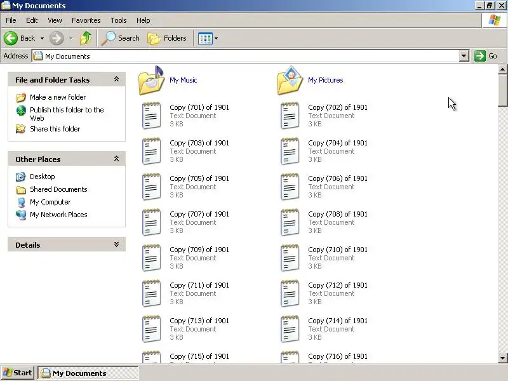Screen dimensions: 508x381
Task: Open the Help menu
Action: (144, 20)
